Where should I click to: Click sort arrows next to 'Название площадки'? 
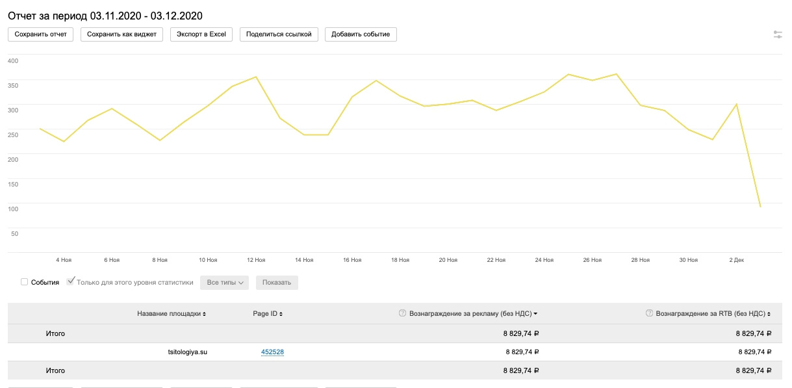pos(205,314)
